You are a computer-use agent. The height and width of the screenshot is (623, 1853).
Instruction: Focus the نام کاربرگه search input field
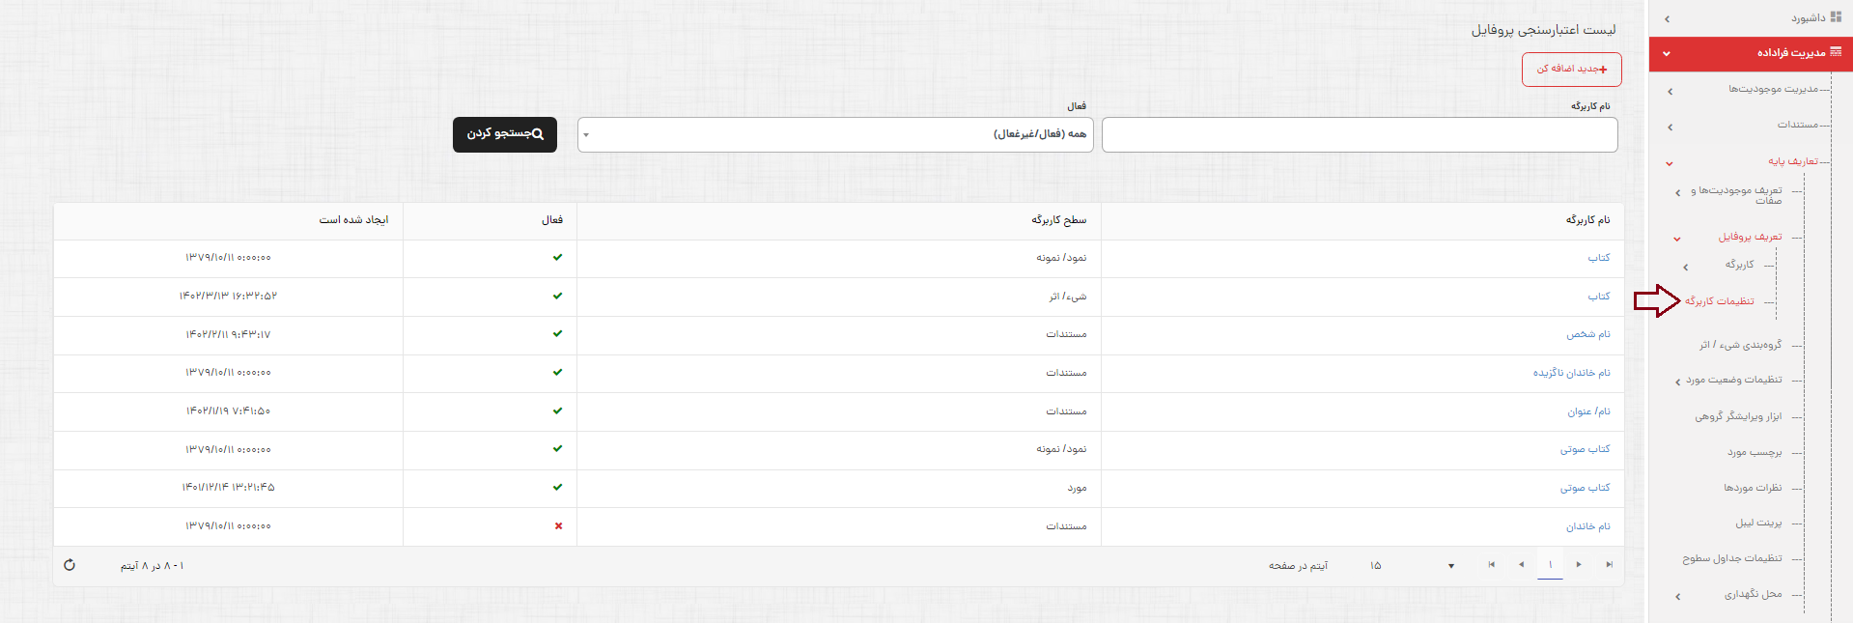[1360, 135]
